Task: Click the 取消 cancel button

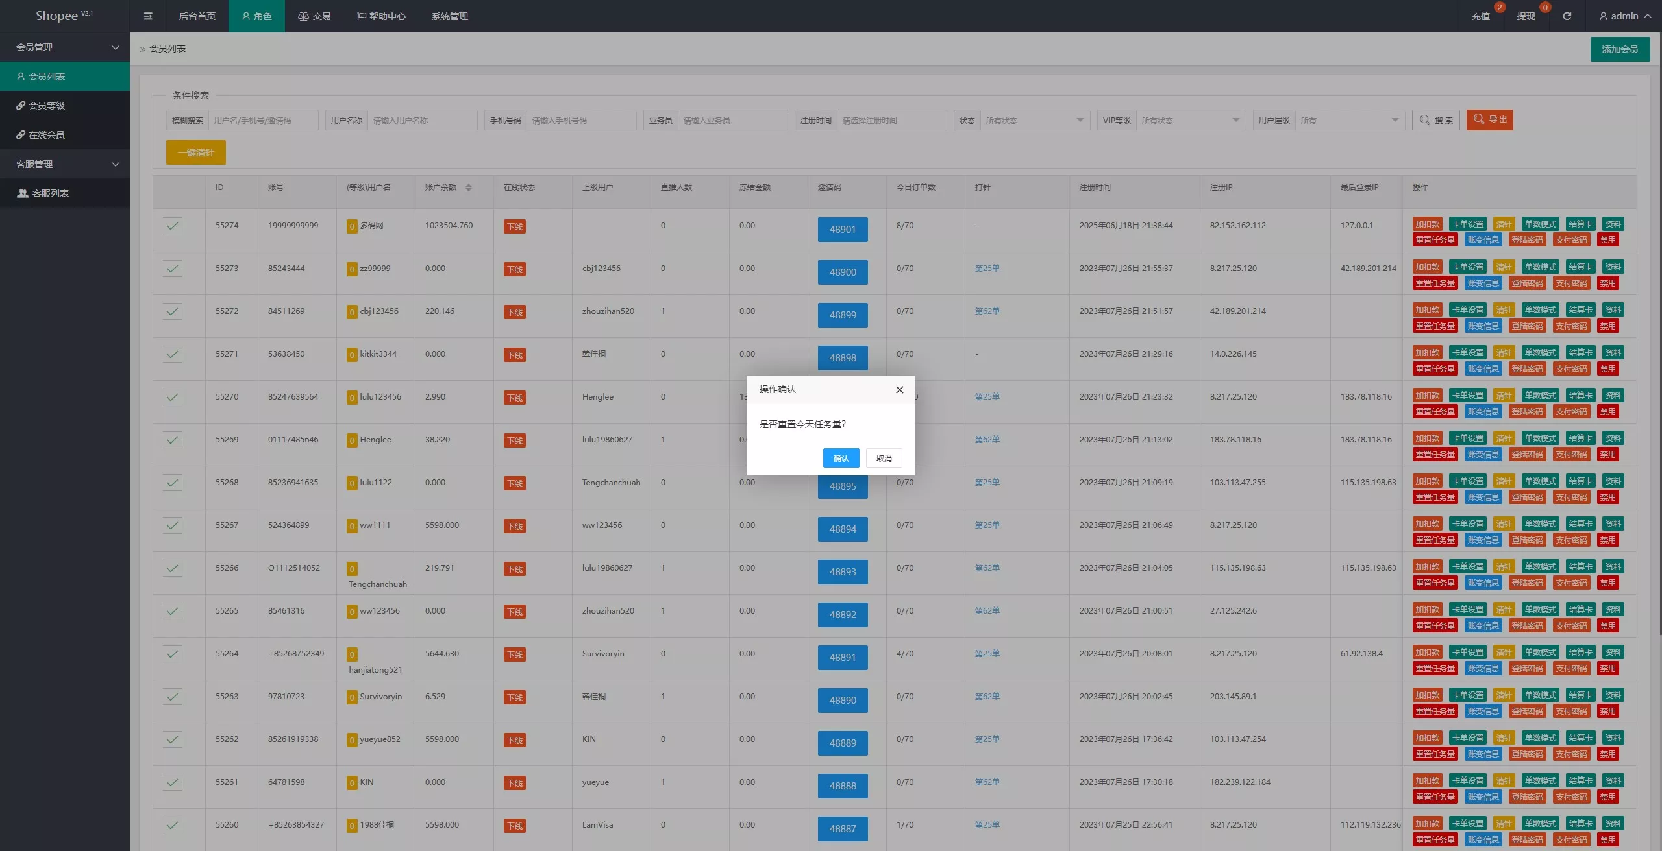Action: (x=884, y=458)
